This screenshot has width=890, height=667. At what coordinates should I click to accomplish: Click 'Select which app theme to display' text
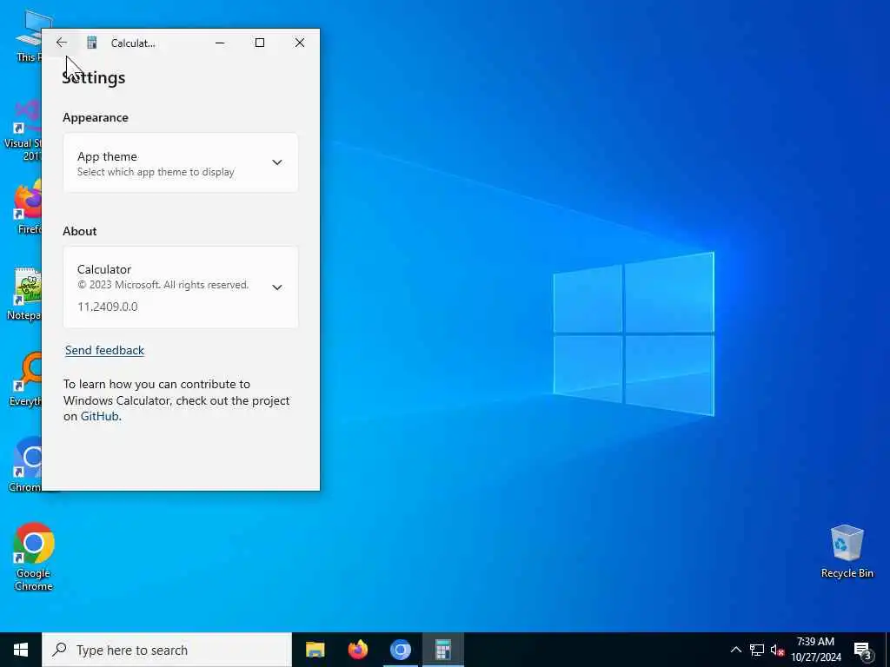(156, 172)
